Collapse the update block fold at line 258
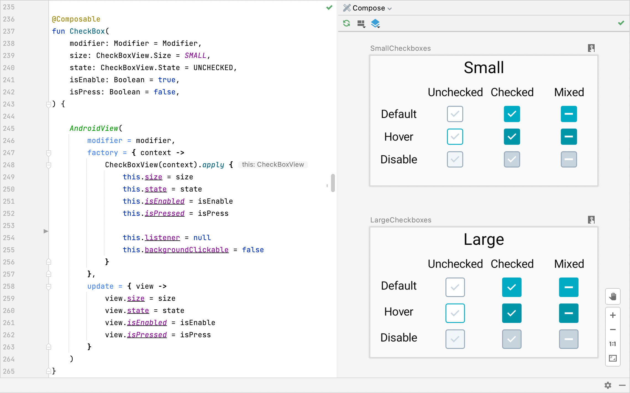Screen dimensions: 630x393 [x=49, y=286]
